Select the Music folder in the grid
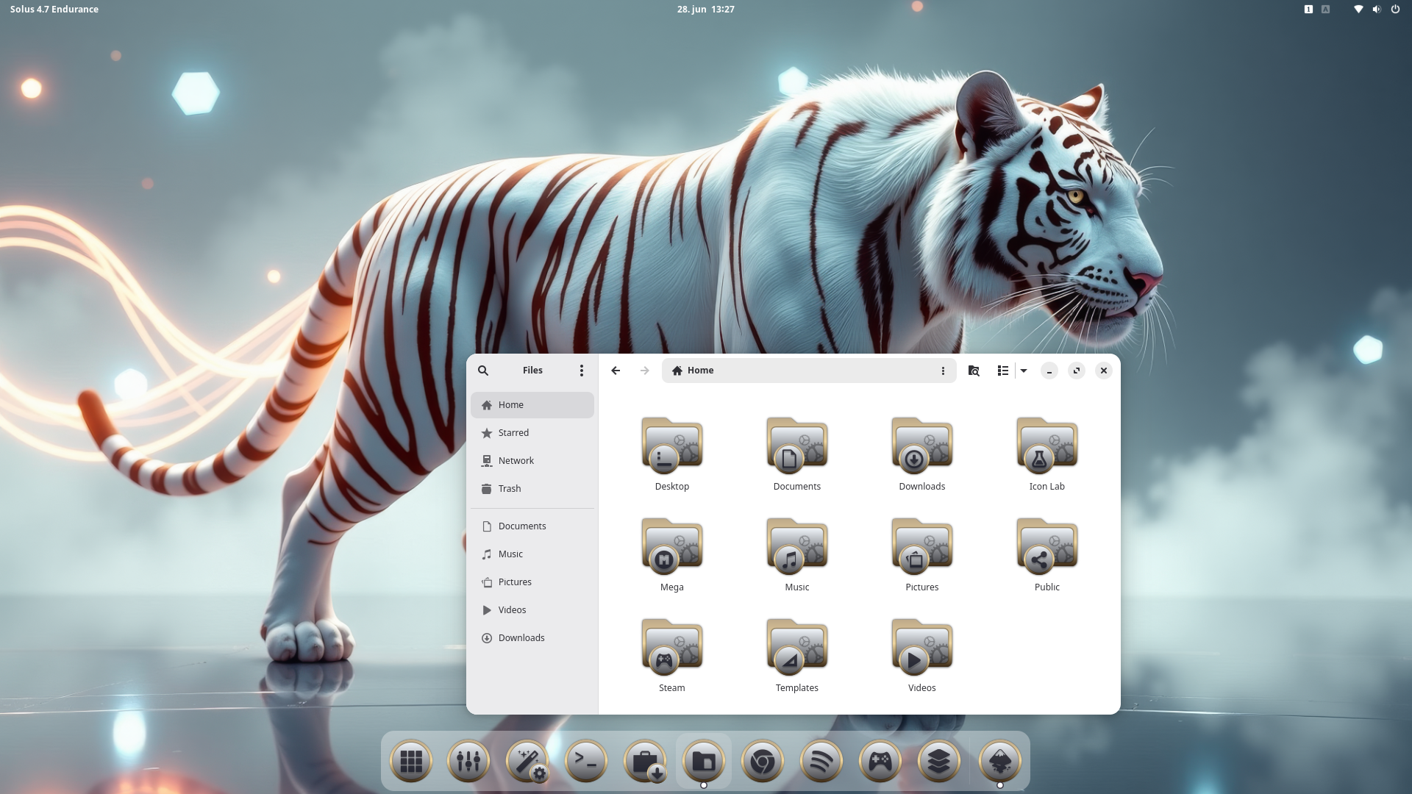The width and height of the screenshot is (1412, 794). [797, 546]
